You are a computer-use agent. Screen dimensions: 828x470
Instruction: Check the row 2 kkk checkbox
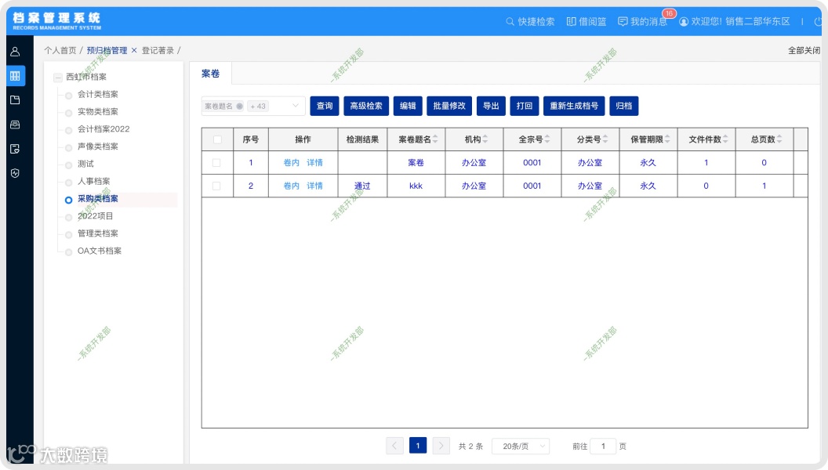pyautogui.click(x=216, y=186)
